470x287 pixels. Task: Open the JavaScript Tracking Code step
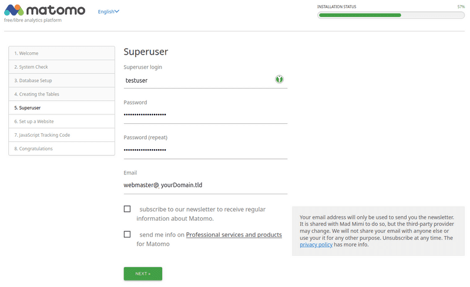click(62, 135)
